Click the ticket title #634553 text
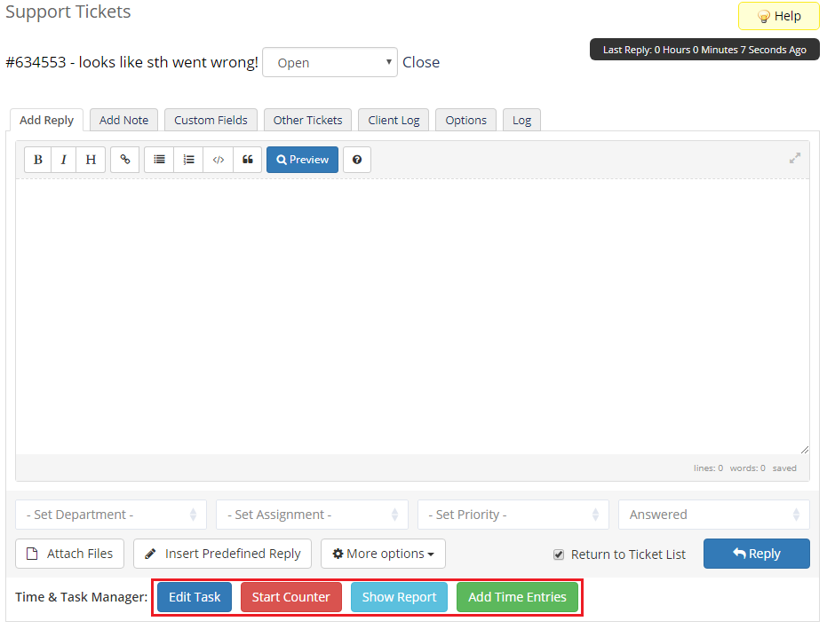Viewport: 827px width, 637px height. click(131, 62)
